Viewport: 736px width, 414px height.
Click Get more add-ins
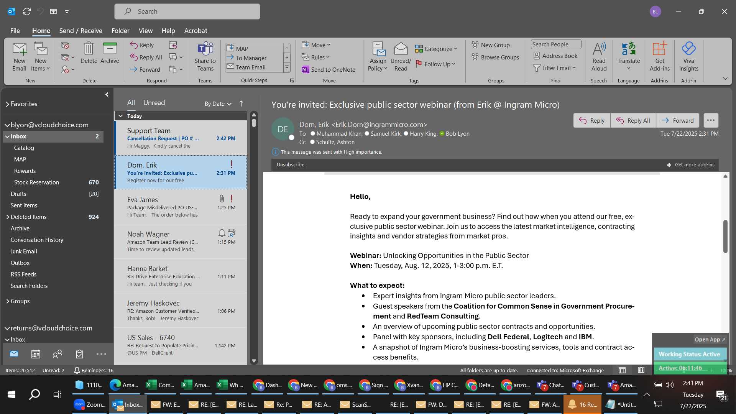(x=690, y=164)
